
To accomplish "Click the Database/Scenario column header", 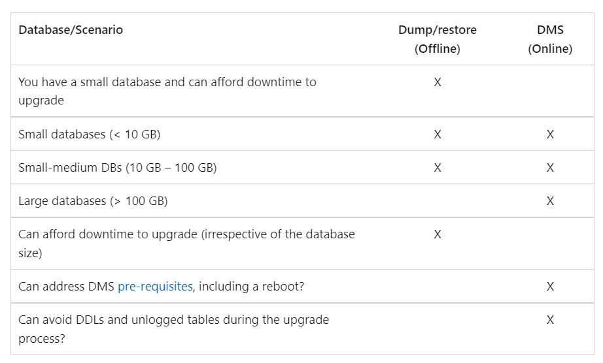I will coord(71,30).
